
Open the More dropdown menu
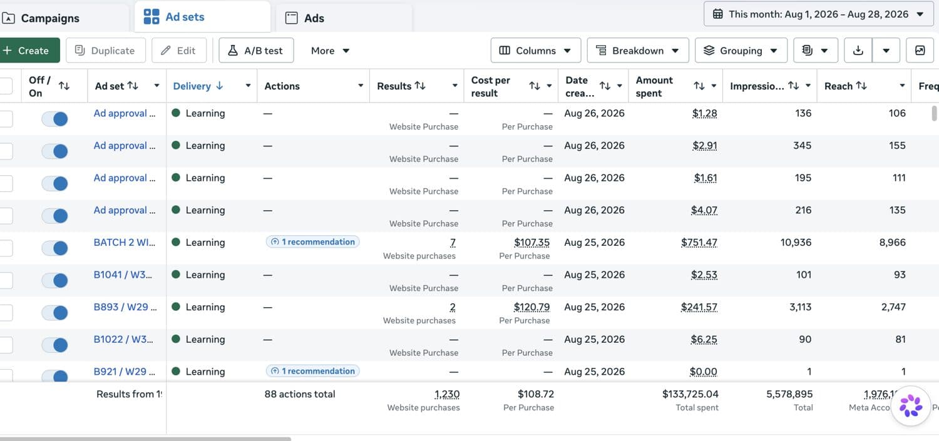[330, 51]
